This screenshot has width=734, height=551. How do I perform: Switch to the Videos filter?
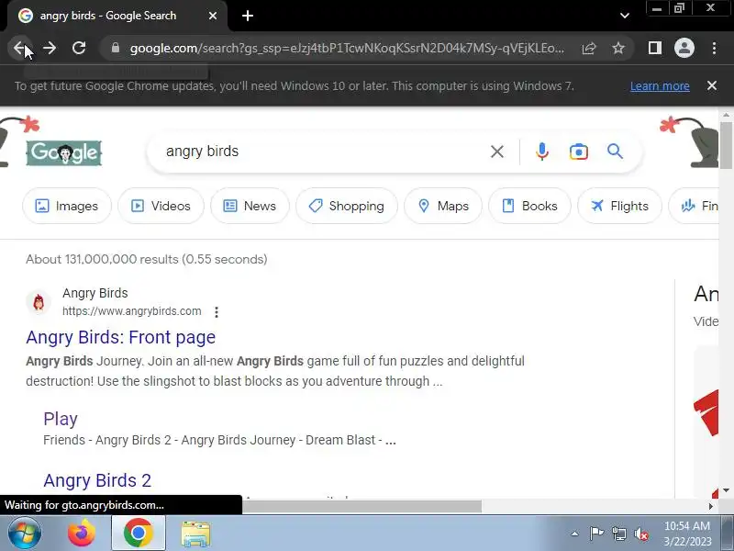point(161,206)
